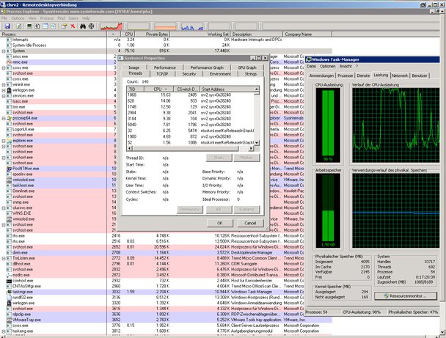Switch to the Dienste tab in Task Manager

(363, 76)
